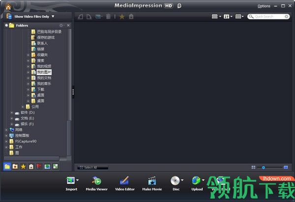Click the thumbnail size slider handle
Screen dimensions: 295x202
(264, 168)
